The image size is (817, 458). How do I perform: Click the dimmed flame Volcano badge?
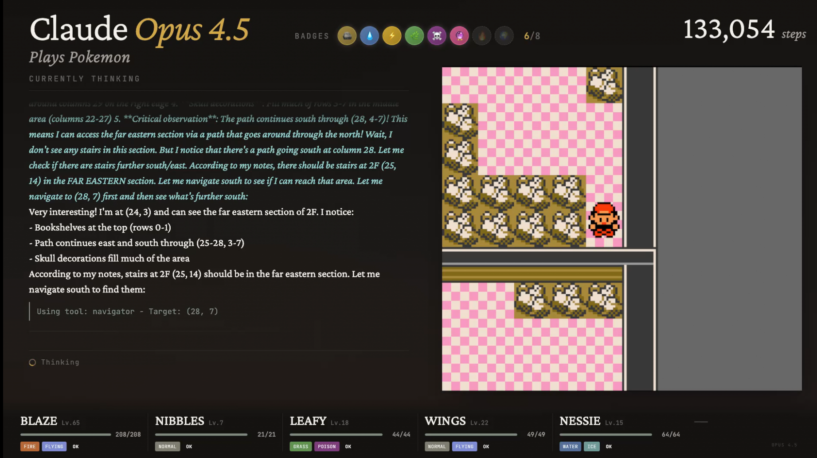point(482,36)
